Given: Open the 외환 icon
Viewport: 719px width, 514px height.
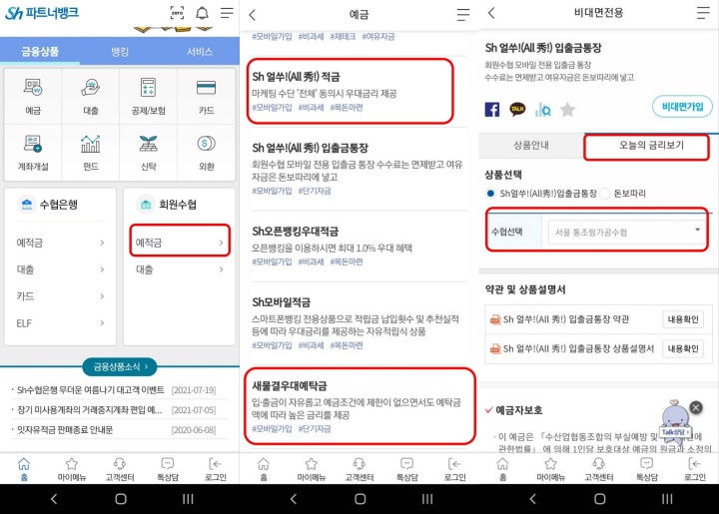Looking at the screenshot, I should tap(207, 152).
